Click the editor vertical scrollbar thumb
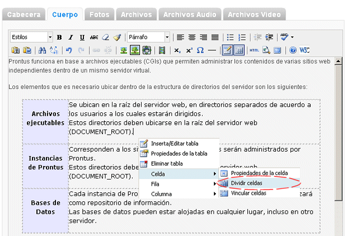This screenshot has height=236, width=347. (338, 133)
